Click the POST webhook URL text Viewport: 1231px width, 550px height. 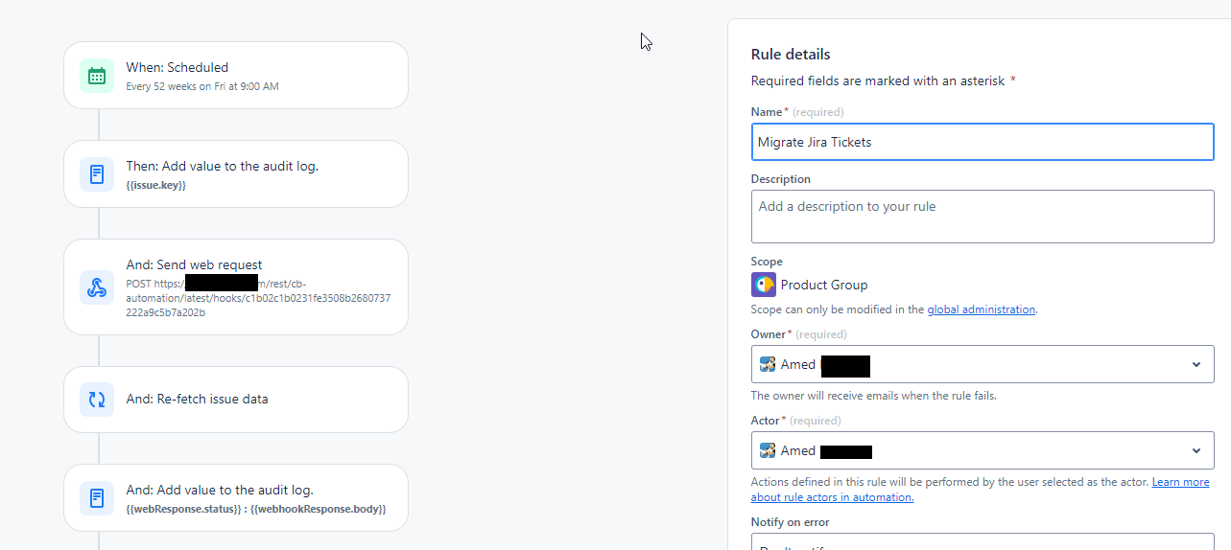(258, 298)
